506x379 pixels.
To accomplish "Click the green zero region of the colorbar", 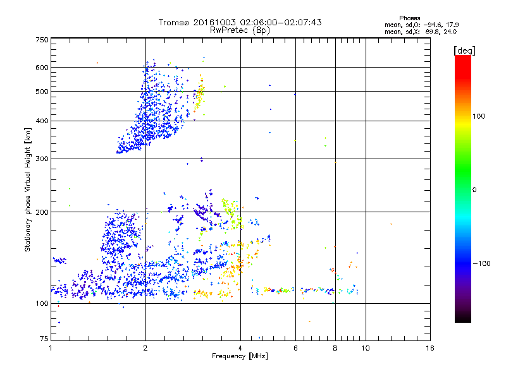I will click(x=463, y=189).
